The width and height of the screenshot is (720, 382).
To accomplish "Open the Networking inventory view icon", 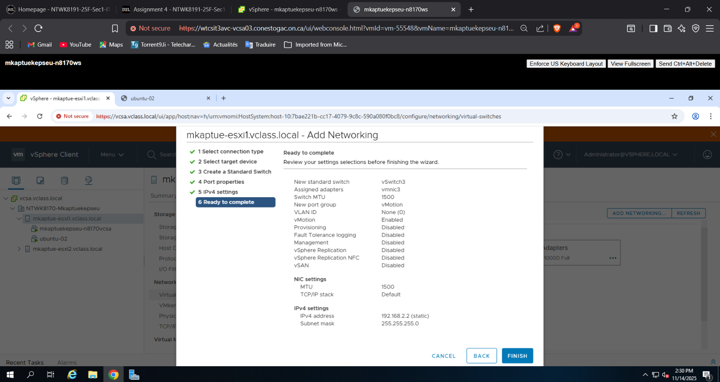I will (x=88, y=181).
